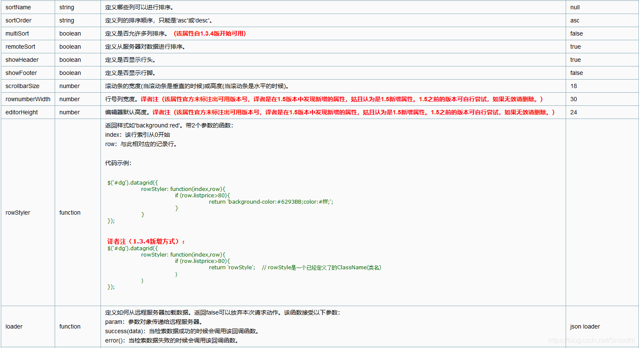The width and height of the screenshot is (639, 348).
Task: Click the '代码示例' label
Action: [118, 163]
